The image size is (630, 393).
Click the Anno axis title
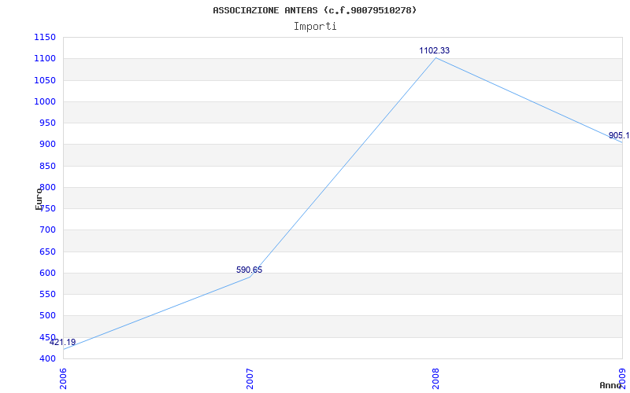point(611,385)
